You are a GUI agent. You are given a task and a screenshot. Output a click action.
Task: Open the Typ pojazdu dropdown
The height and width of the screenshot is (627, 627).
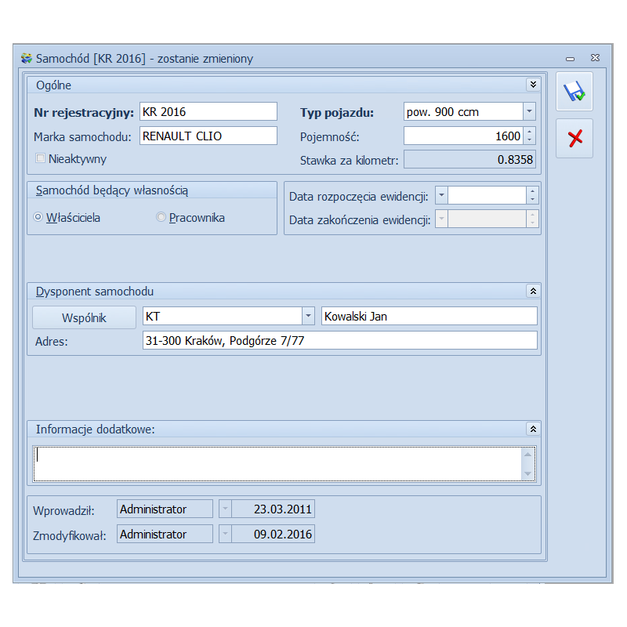click(529, 112)
